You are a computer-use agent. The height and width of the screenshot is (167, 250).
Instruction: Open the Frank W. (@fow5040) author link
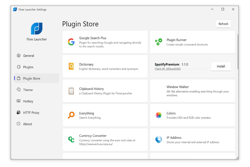click(x=167, y=69)
